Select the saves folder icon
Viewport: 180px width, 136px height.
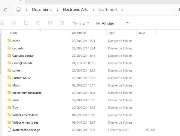9,100
